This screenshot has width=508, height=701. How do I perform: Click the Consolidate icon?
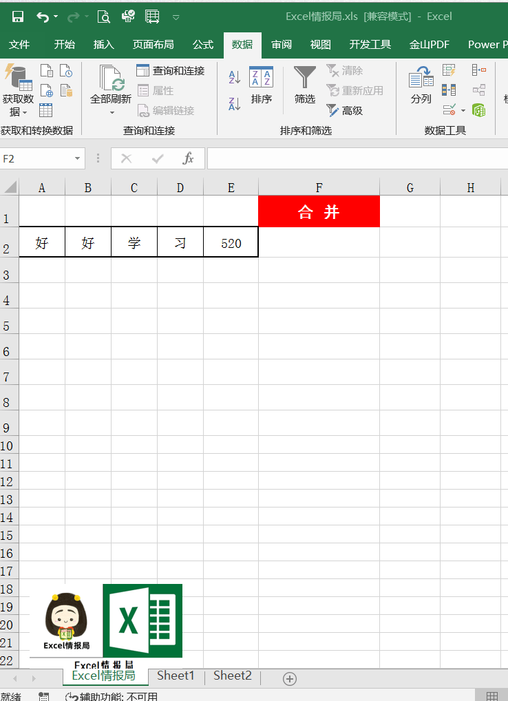click(479, 70)
